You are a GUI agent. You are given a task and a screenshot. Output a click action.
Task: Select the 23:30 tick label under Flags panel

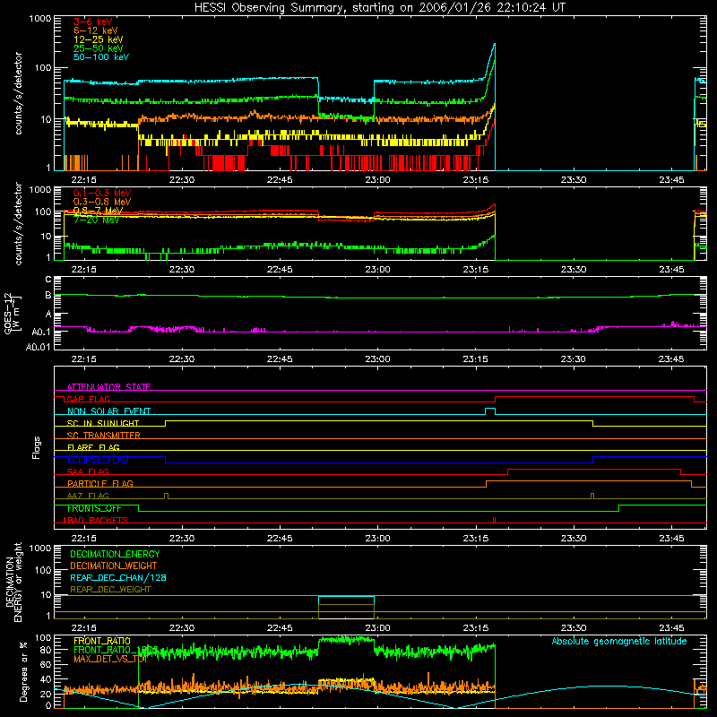pyautogui.click(x=574, y=539)
